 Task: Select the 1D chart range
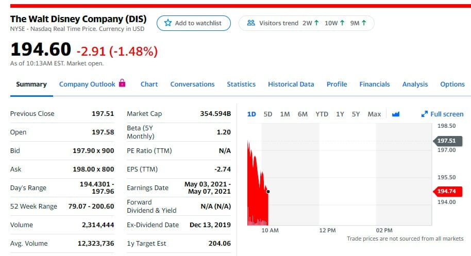point(251,114)
